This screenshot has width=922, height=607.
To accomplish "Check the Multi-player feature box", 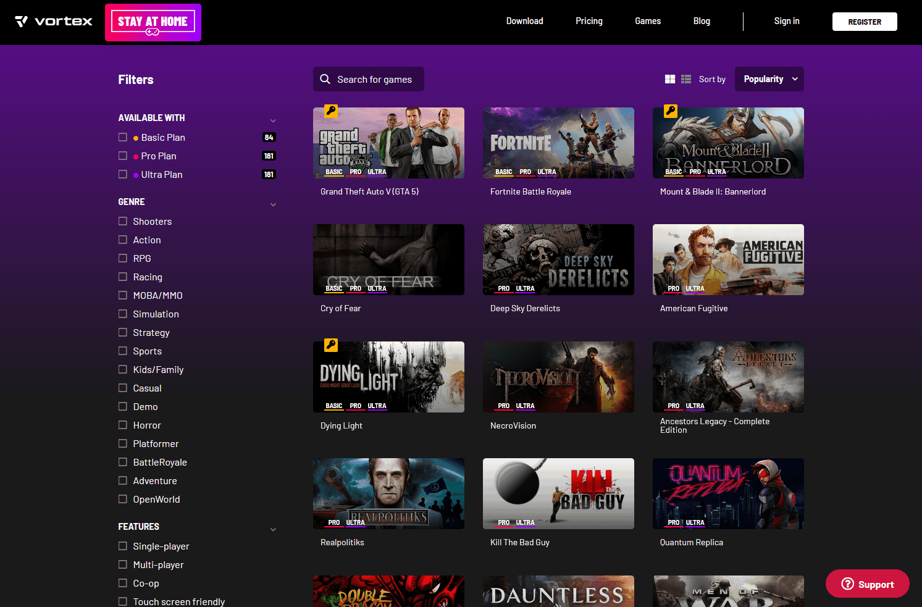I will coord(123,564).
